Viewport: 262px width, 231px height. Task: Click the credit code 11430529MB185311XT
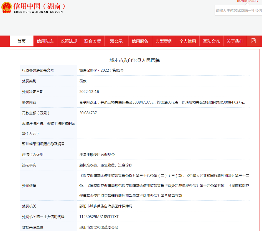[99, 217]
